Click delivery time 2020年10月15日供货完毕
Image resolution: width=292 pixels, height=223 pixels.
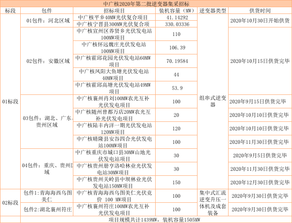coord(260,61)
